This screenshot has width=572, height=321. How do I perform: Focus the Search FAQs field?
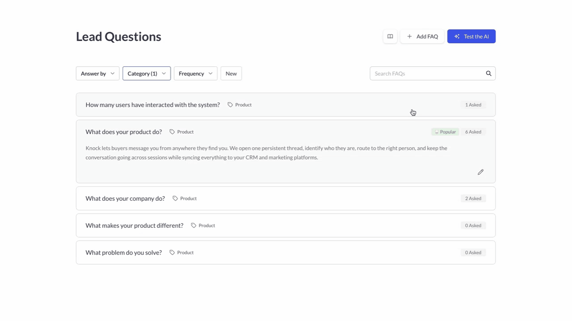click(x=427, y=74)
